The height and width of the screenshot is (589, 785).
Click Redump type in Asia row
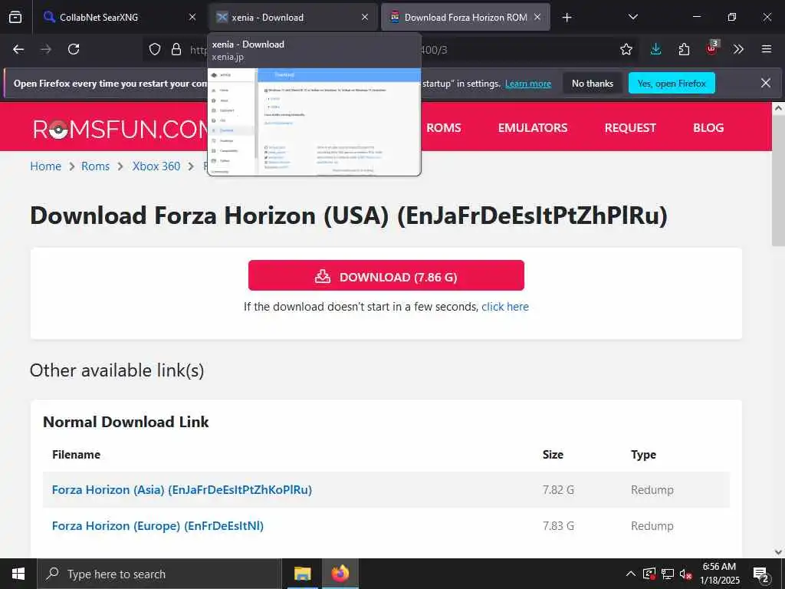(x=652, y=489)
